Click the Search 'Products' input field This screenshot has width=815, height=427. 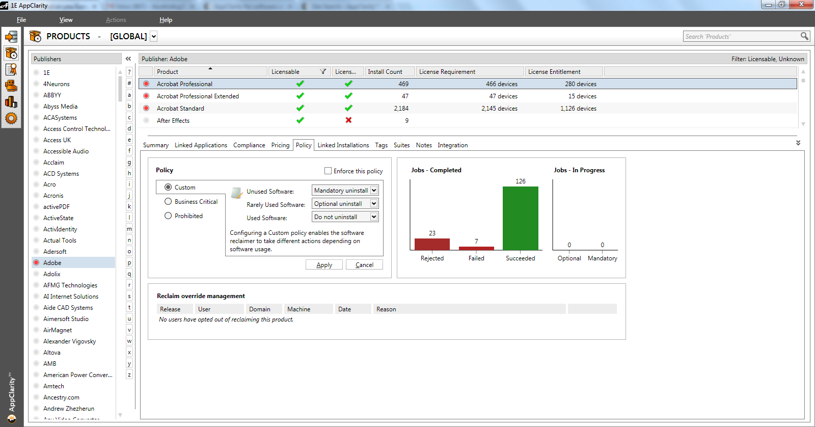[x=741, y=37]
